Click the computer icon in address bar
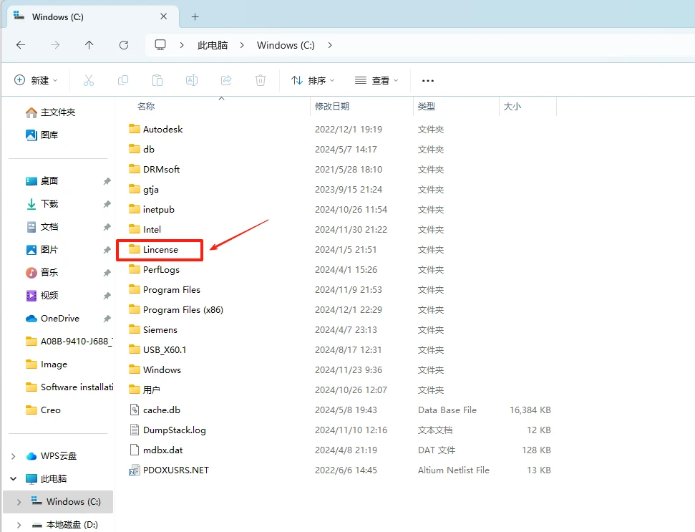 coord(160,45)
